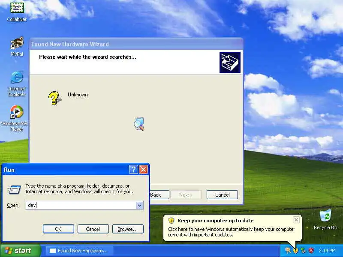Screen dimensions: 343x257
Task: Click the Open: label in Run dialog
Action: tap(13, 206)
